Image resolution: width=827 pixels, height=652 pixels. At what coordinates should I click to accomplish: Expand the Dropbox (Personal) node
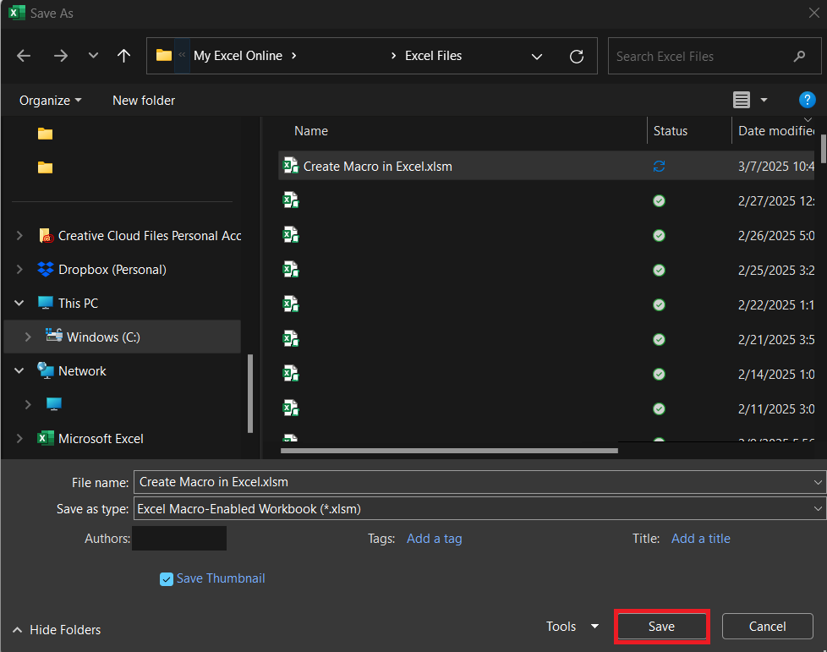coord(19,269)
